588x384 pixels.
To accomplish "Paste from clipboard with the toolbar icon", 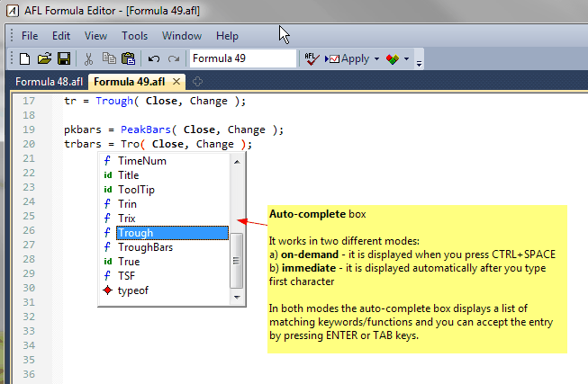I will click(128, 58).
